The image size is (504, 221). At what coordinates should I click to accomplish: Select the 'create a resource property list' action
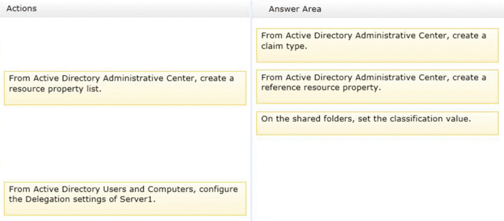[x=125, y=88]
